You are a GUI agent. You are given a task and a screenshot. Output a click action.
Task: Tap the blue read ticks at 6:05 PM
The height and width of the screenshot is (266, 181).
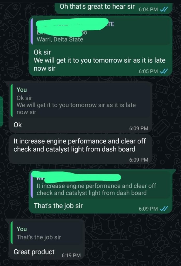[164, 71]
